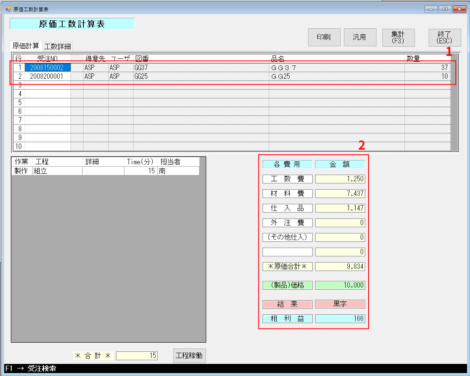This screenshot has width=470, height=376.
Task: Click the 製品価格 field showing 10,000
Action: [x=340, y=285]
